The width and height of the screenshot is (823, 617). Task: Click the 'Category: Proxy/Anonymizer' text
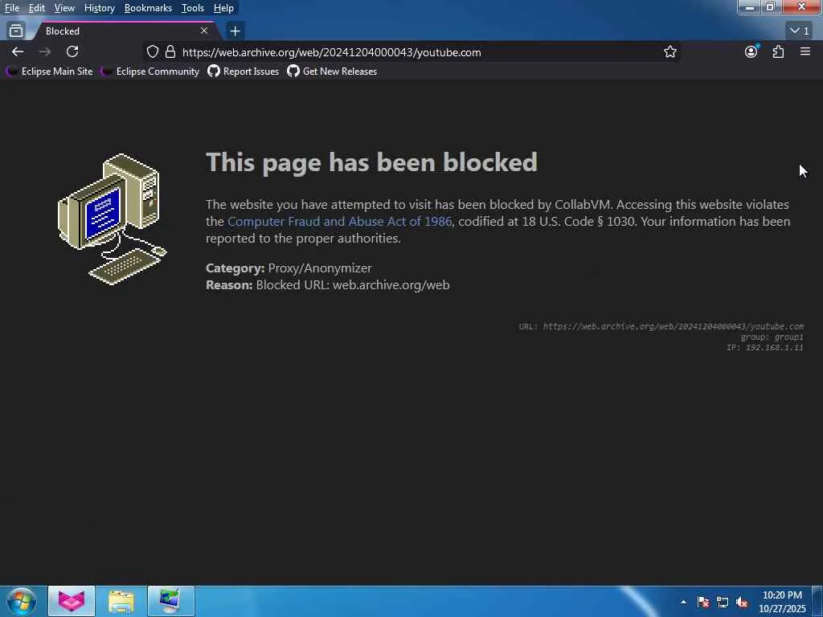(x=289, y=268)
